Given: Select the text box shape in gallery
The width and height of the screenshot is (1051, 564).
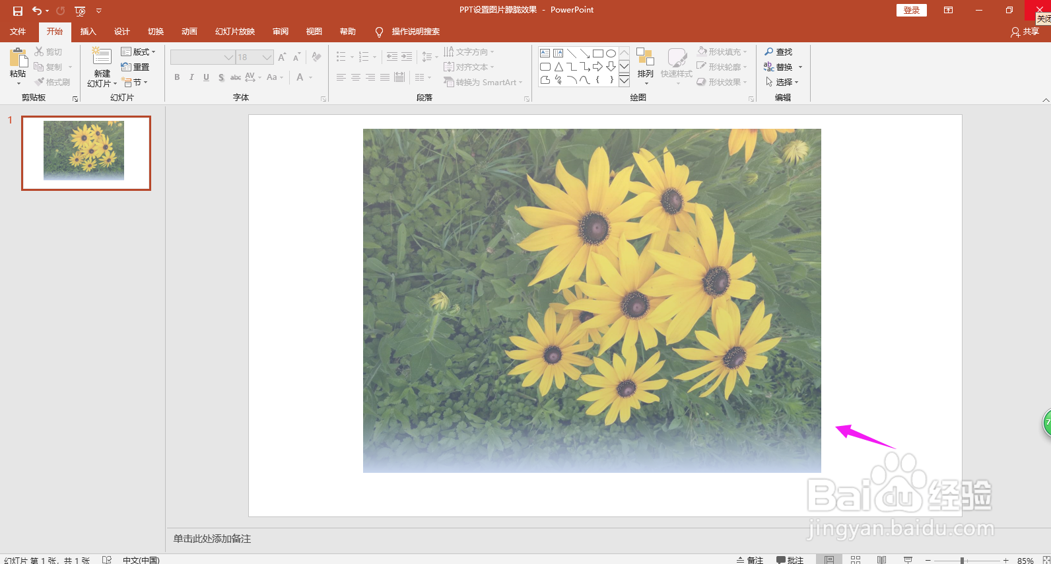Looking at the screenshot, I should [x=545, y=53].
